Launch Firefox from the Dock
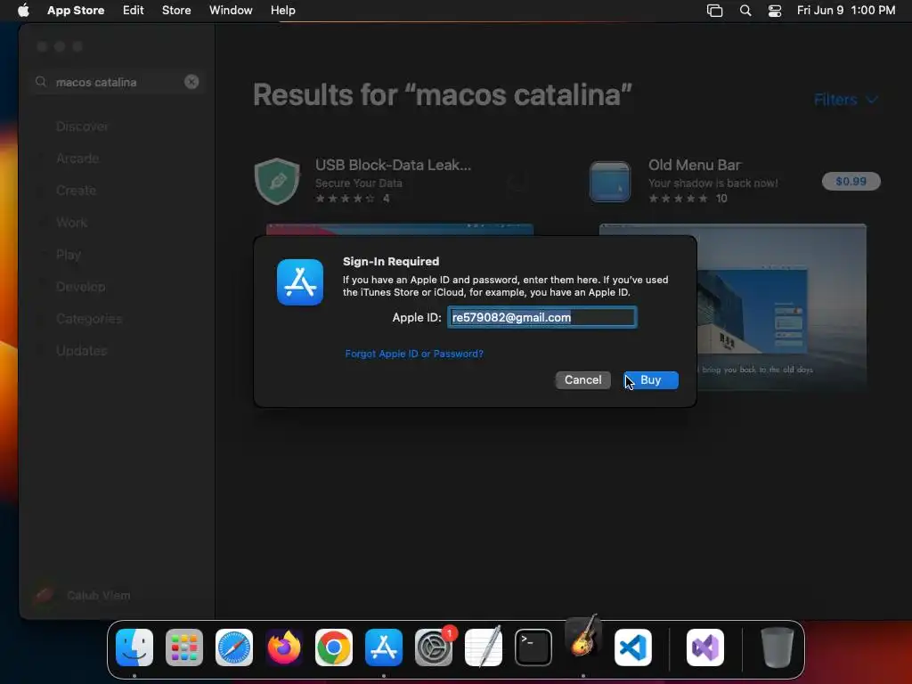Screen dimensions: 912x684 tap(284, 647)
